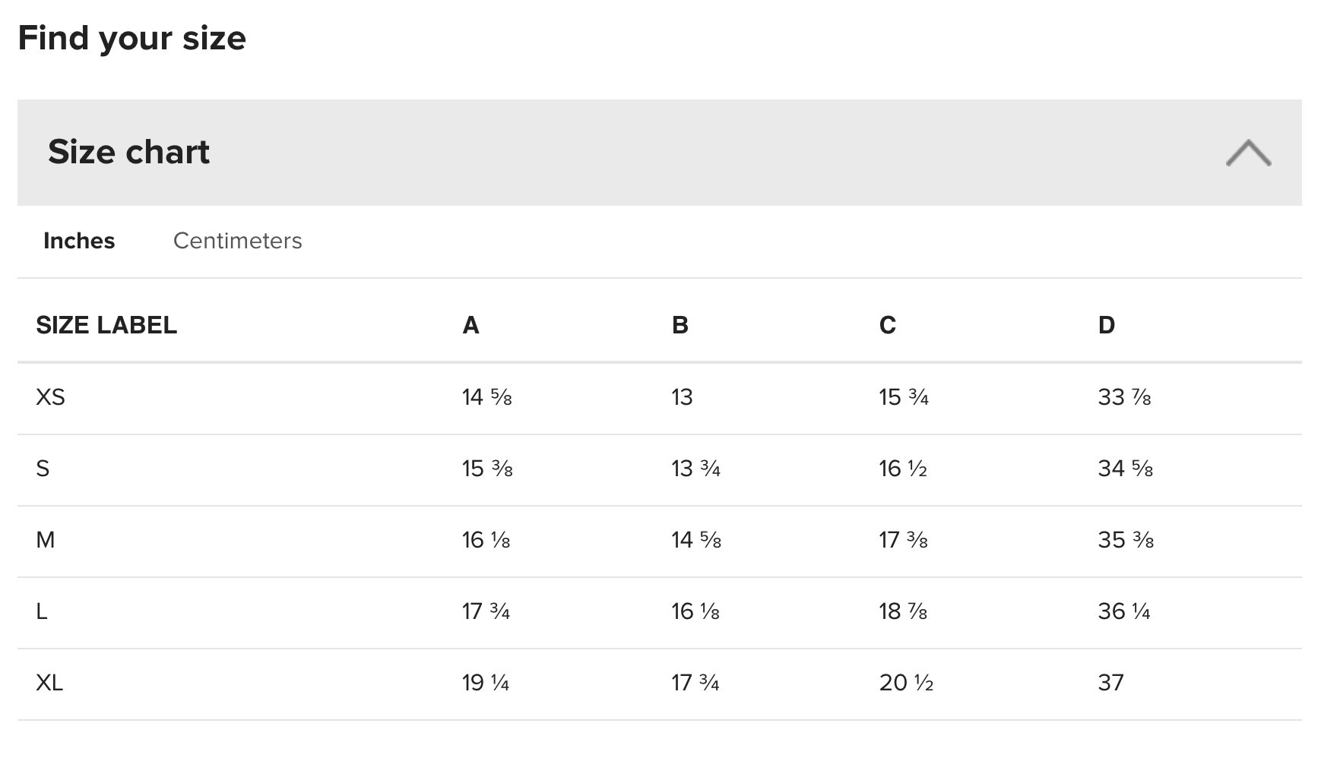Click the Size chart header title
Viewport: 1321px width, 761px height.
coord(128,152)
